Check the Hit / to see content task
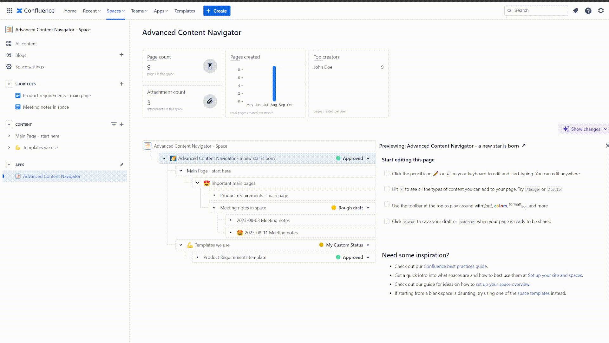The width and height of the screenshot is (609, 343). 387,189
